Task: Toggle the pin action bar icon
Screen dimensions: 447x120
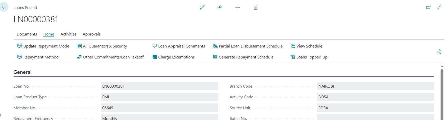Action: (x=439, y=52)
